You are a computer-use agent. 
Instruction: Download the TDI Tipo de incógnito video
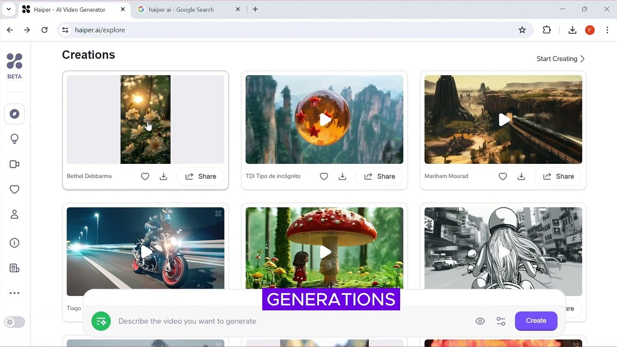click(342, 176)
